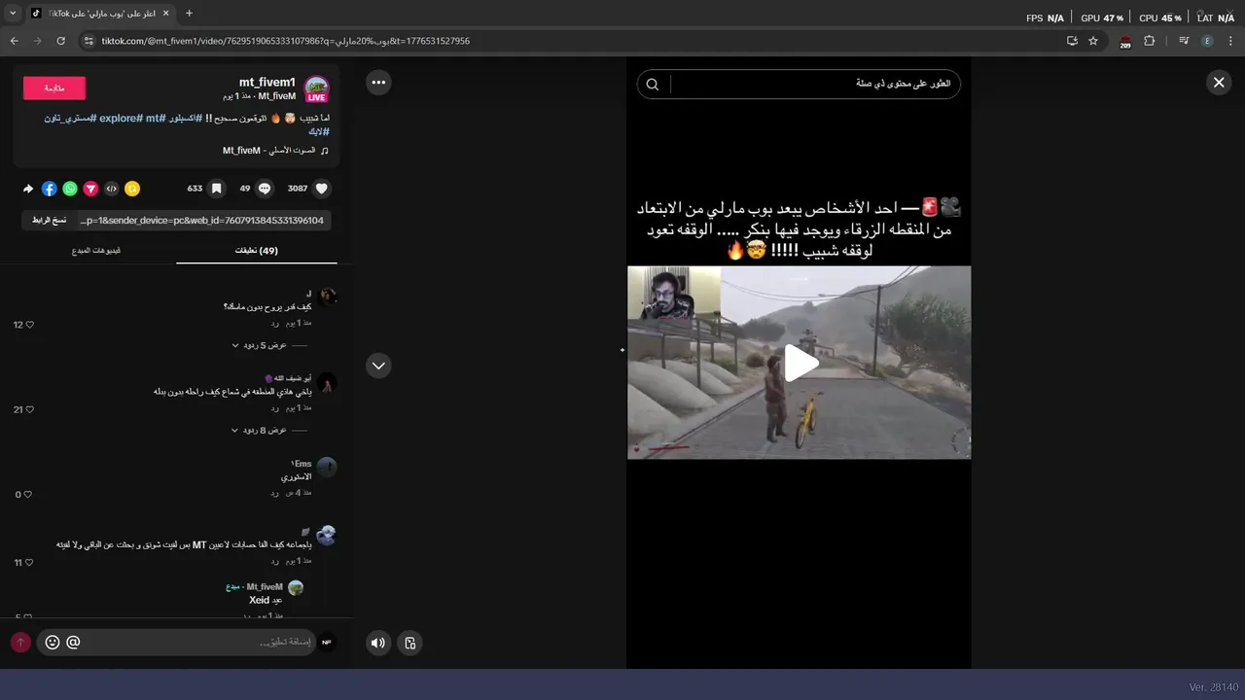The width and height of the screenshot is (1245, 700).
Task: Share the video on WhatsApp
Action: coord(70,189)
